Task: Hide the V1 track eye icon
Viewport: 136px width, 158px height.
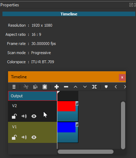Action: coord(34,137)
